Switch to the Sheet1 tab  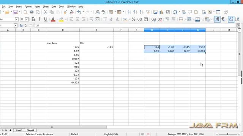[x=19, y=130]
